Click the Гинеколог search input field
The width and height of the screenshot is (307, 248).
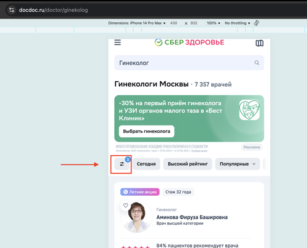189,63
